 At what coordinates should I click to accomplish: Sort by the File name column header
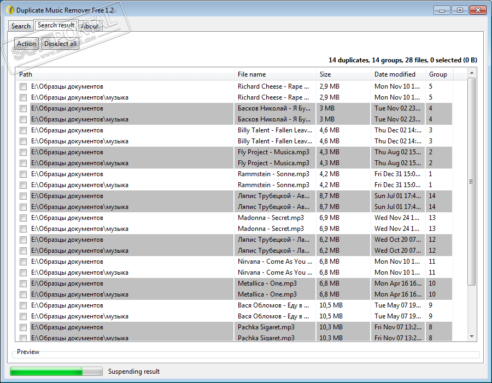(x=275, y=74)
